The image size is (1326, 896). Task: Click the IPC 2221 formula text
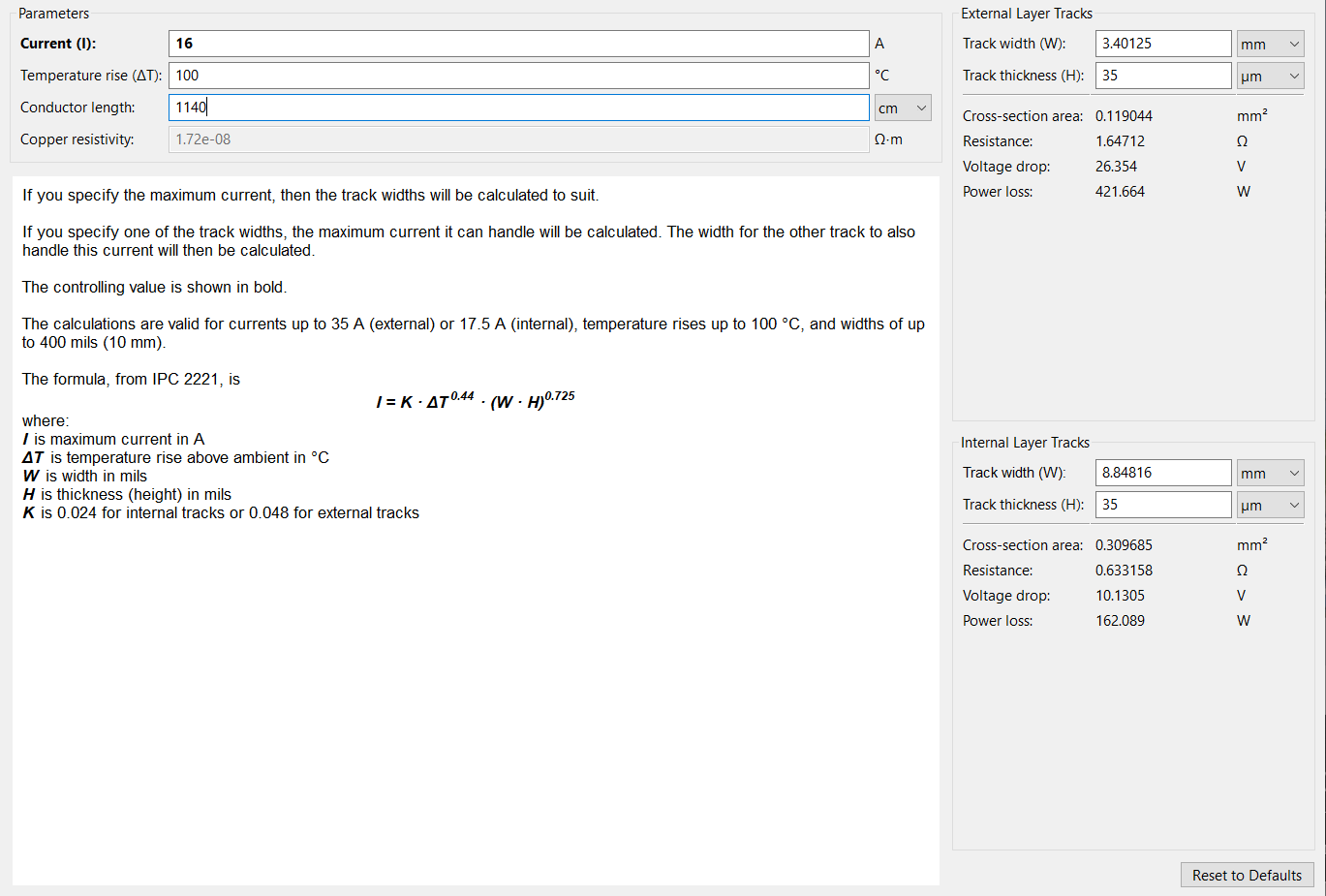click(x=476, y=400)
